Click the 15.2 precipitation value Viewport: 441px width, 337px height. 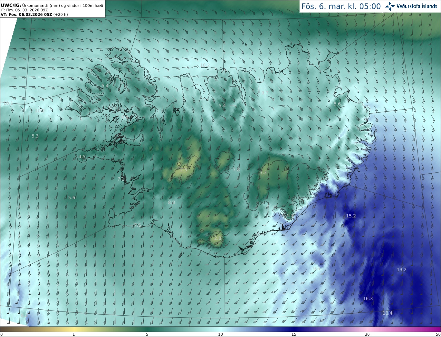[x=351, y=216]
